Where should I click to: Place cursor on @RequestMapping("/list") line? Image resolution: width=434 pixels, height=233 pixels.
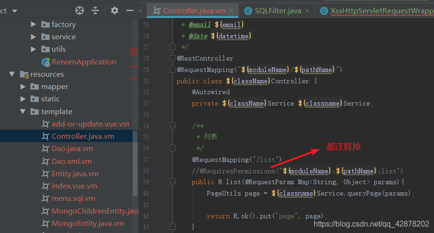click(x=236, y=160)
